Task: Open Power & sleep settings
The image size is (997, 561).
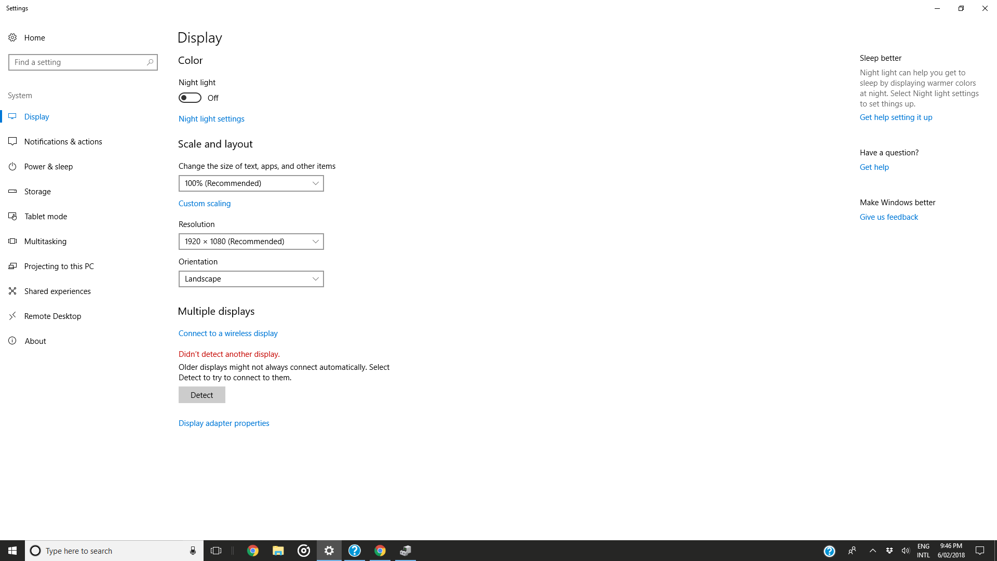Action: pos(48,166)
